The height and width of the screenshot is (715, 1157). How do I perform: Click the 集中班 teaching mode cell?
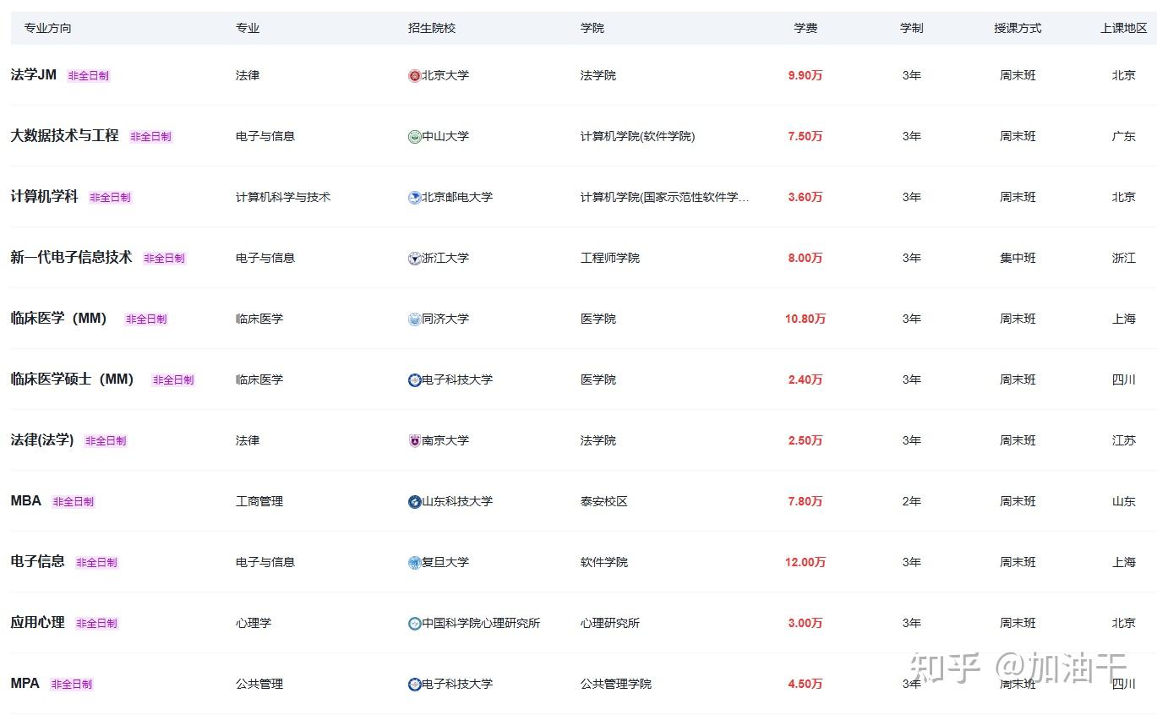(1018, 258)
